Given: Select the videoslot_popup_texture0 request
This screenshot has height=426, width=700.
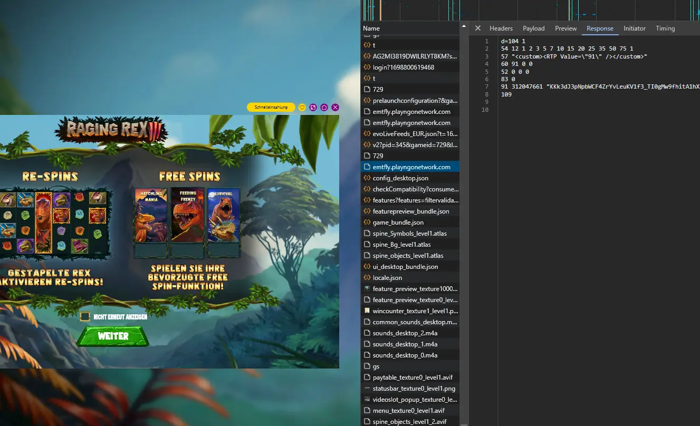Looking at the screenshot, I should click(x=410, y=399).
